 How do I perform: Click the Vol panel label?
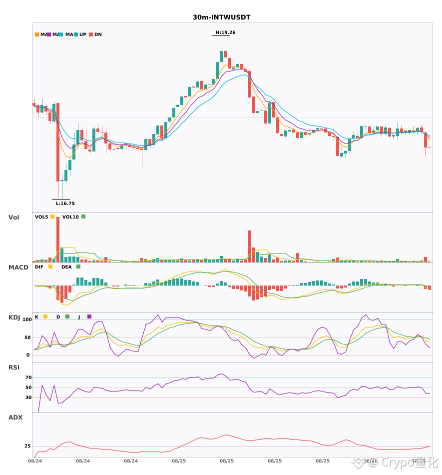coord(13,217)
